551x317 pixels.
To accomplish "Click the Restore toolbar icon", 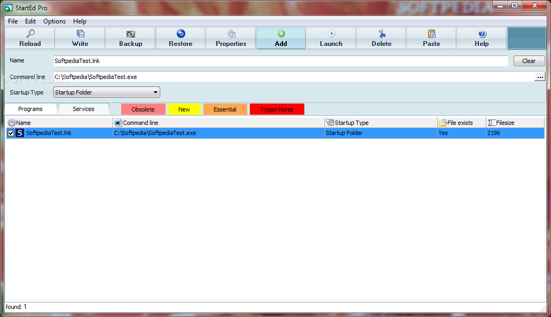I will 180,34.
